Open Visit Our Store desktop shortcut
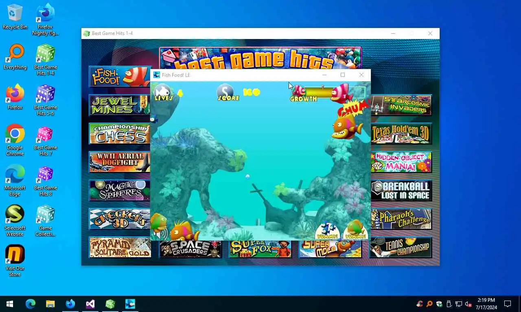This screenshot has width=521, height=312. coord(15,261)
